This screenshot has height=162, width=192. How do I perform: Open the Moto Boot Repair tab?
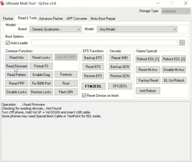[103, 19]
